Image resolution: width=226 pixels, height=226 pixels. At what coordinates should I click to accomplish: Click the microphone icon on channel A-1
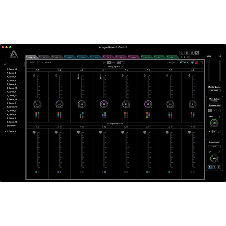click(34, 76)
